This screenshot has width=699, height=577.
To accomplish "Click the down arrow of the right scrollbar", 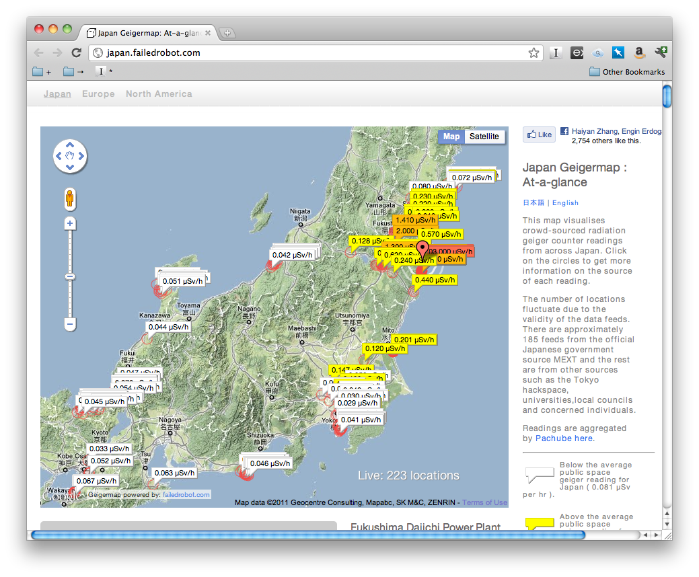I will (x=666, y=523).
